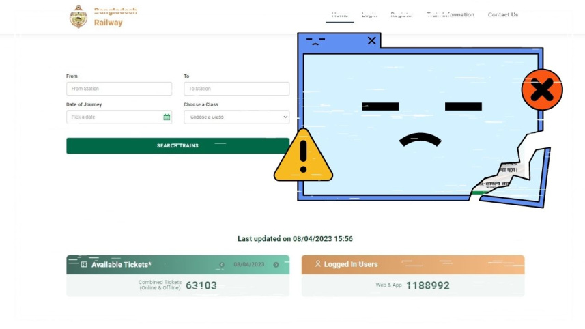This screenshot has width=585, height=329.
Task: Focus the From Station input field
Action: (119, 89)
